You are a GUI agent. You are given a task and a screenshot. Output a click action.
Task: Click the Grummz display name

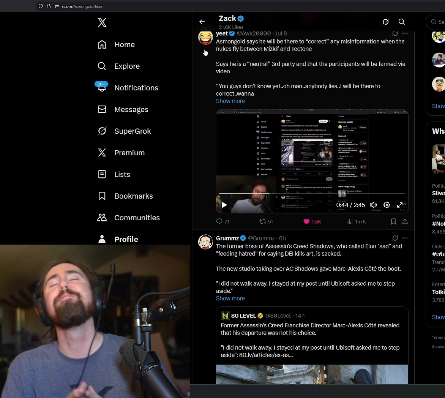click(227, 238)
